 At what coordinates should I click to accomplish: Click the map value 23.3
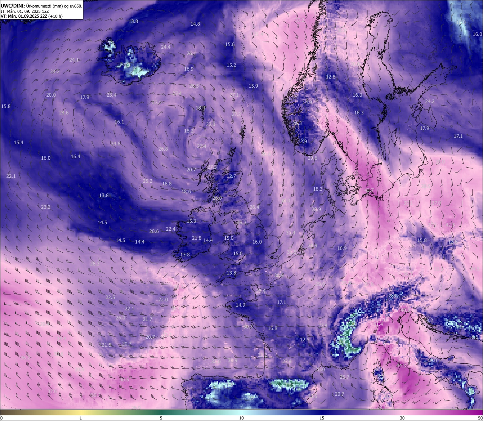point(46,207)
